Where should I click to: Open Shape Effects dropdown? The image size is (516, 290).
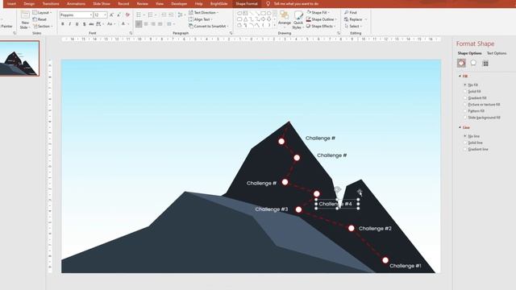click(x=321, y=27)
